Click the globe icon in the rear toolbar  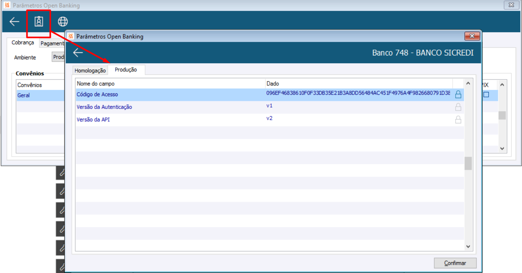pos(63,21)
